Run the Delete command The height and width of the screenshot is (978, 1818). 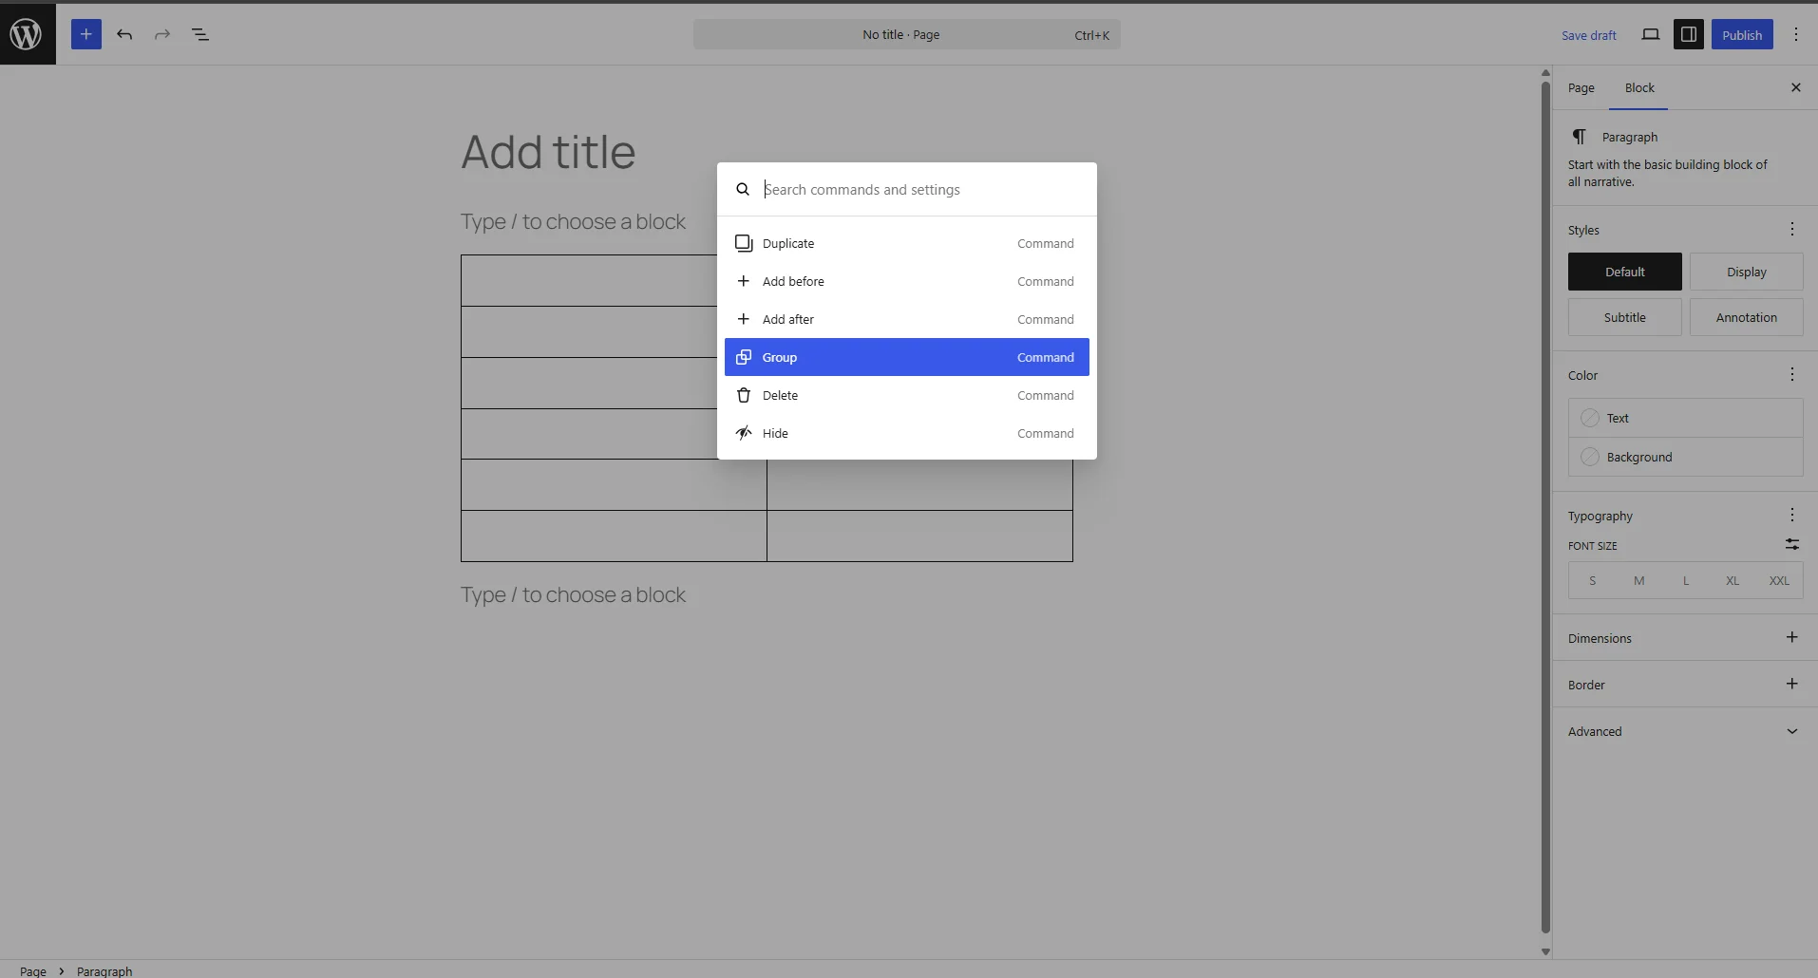907,395
